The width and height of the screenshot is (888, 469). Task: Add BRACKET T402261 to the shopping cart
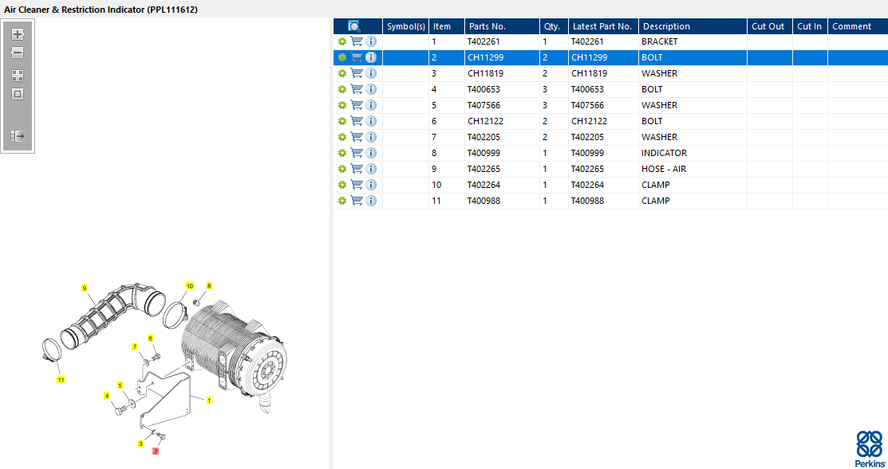point(357,41)
